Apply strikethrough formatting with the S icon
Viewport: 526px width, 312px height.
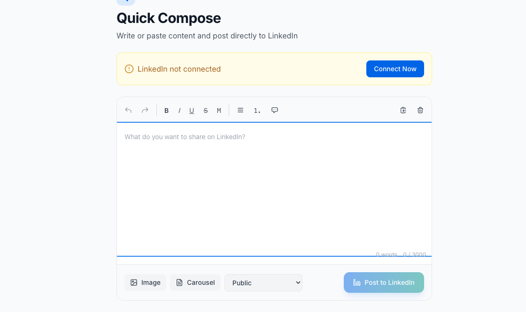(x=206, y=110)
